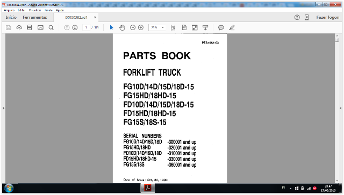The image size is (344, 195).
Task: Print the document with printer icon
Action: (30, 27)
